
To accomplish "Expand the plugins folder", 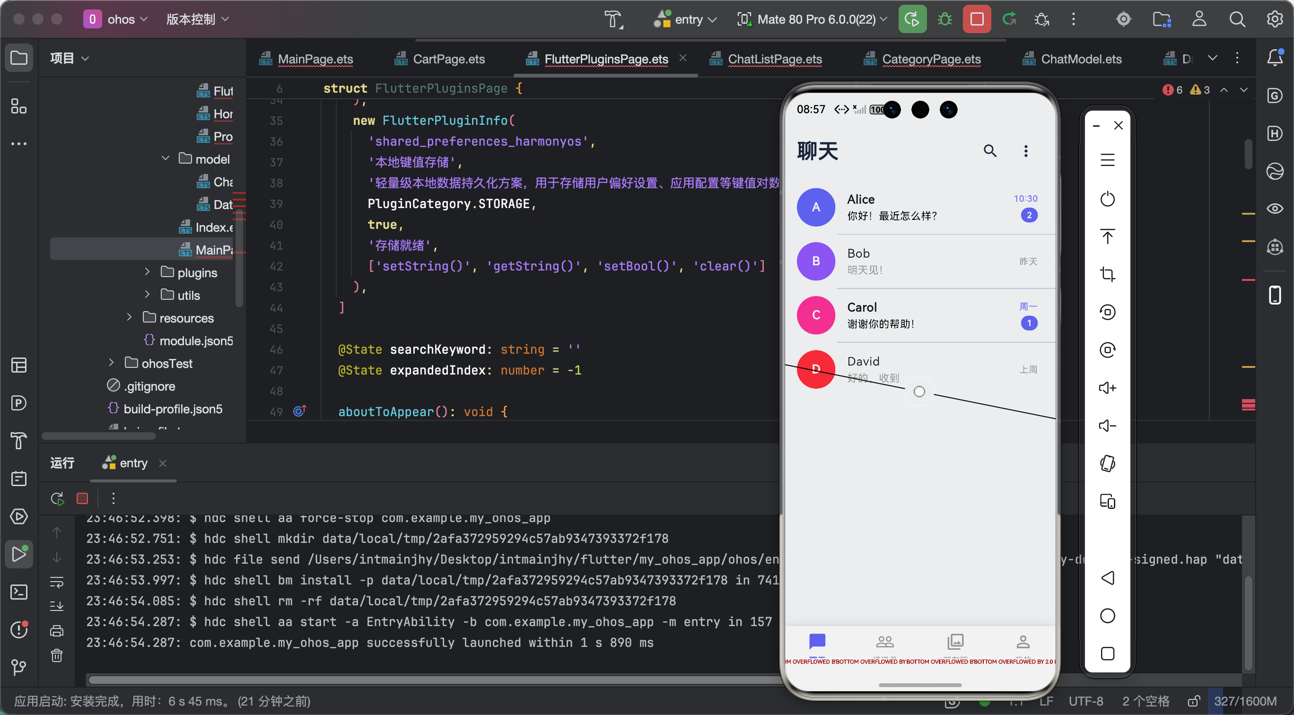I will pyautogui.click(x=147, y=271).
